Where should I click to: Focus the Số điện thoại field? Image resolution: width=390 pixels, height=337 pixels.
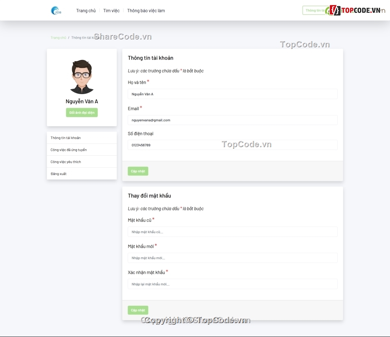(x=232, y=145)
